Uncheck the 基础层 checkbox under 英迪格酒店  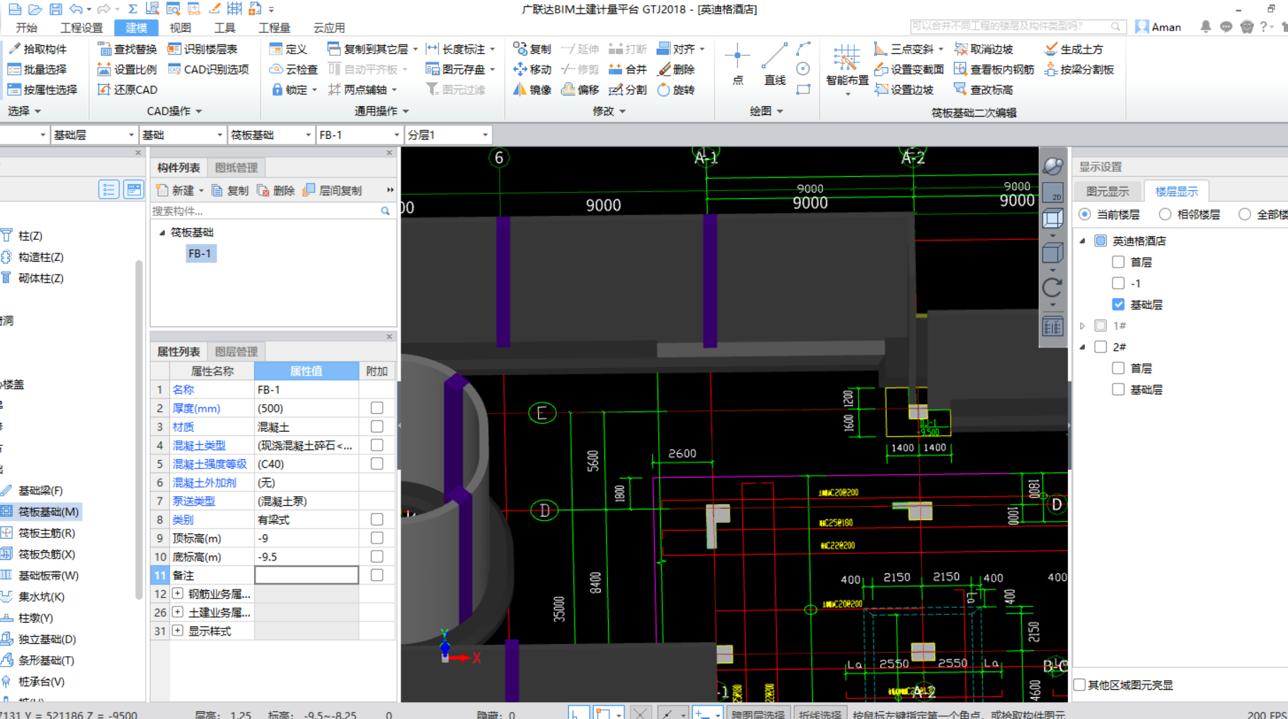tap(1118, 304)
